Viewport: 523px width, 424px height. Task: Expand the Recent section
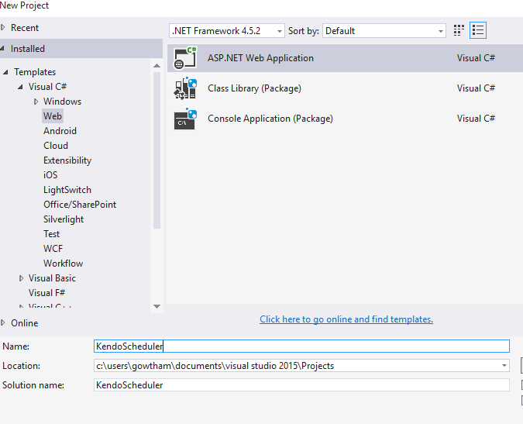click(3, 28)
